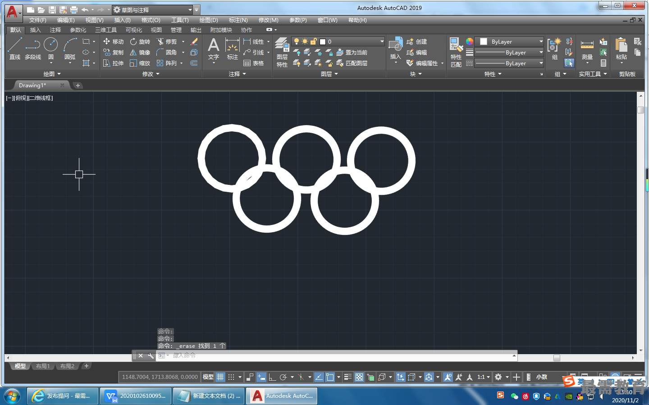
Task: Click the Undo arrow in quick access toolbar
Action: click(x=85, y=9)
